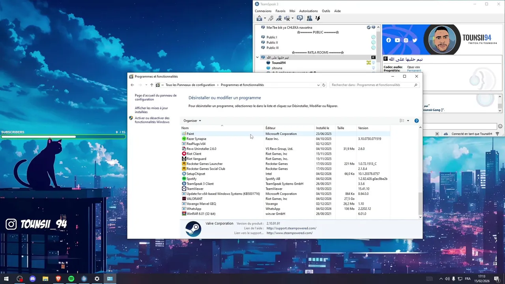Select Public II channel in TeamSpeak

coord(272,43)
